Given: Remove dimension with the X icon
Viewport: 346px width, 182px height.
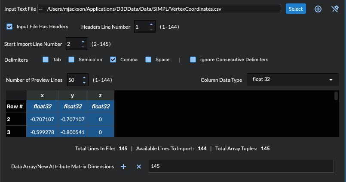Looking at the screenshot, I should pos(139,167).
